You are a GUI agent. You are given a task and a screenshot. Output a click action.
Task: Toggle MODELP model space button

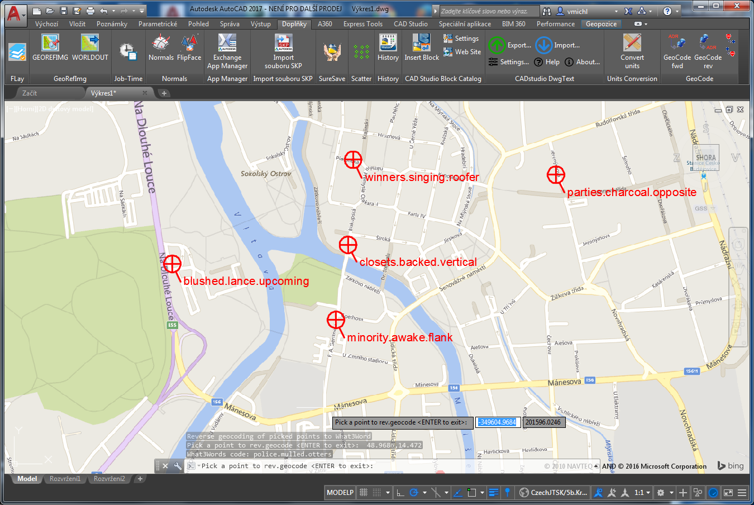pyautogui.click(x=340, y=493)
